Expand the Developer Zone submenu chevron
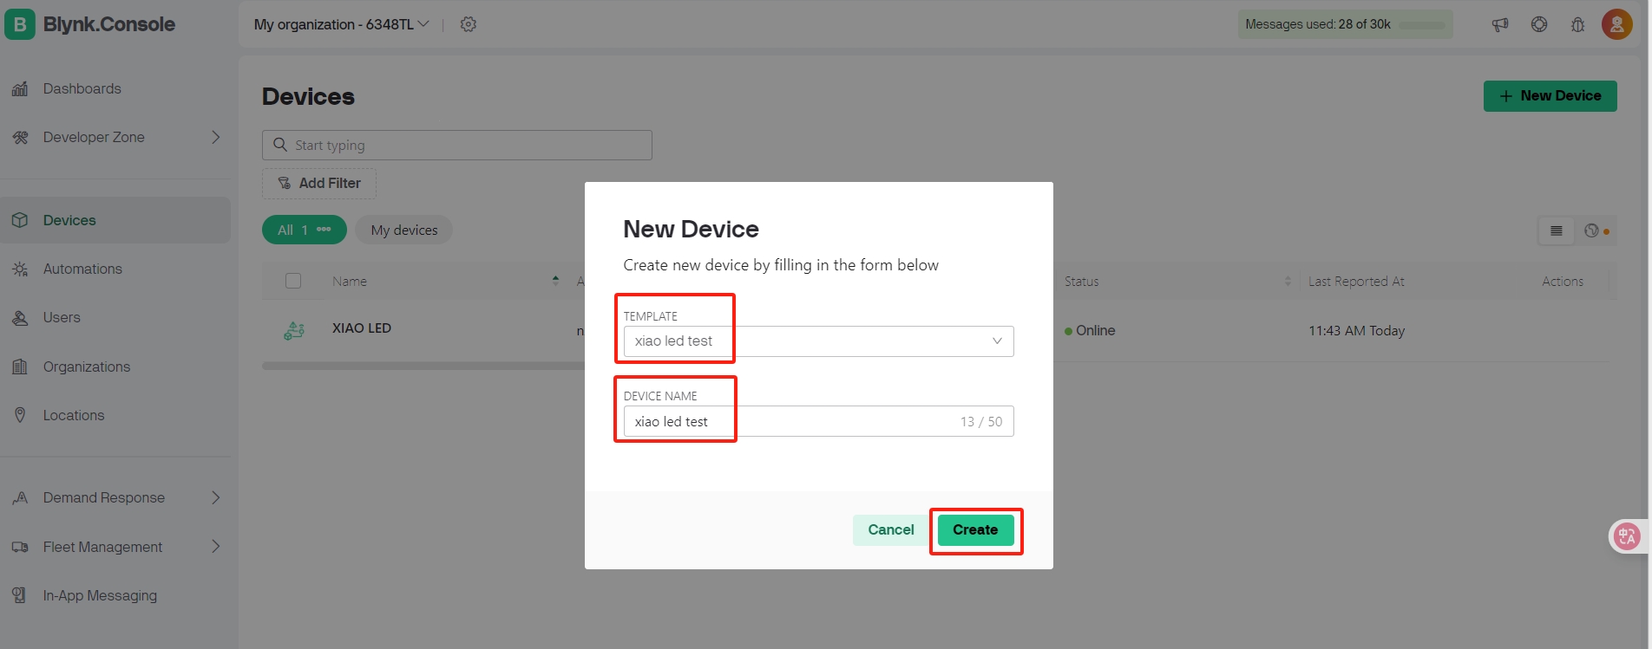1652x649 pixels. pos(216,137)
